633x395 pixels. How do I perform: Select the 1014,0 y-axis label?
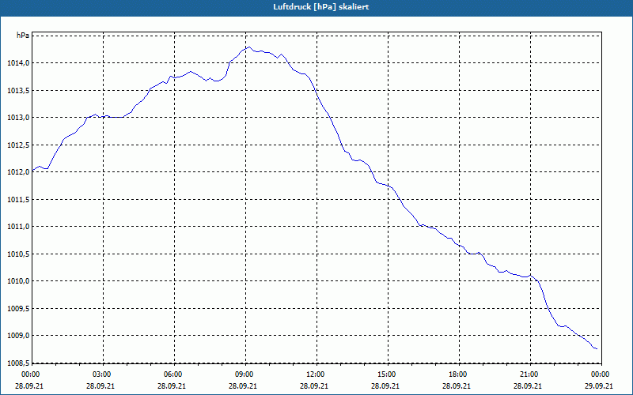click(x=18, y=63)
